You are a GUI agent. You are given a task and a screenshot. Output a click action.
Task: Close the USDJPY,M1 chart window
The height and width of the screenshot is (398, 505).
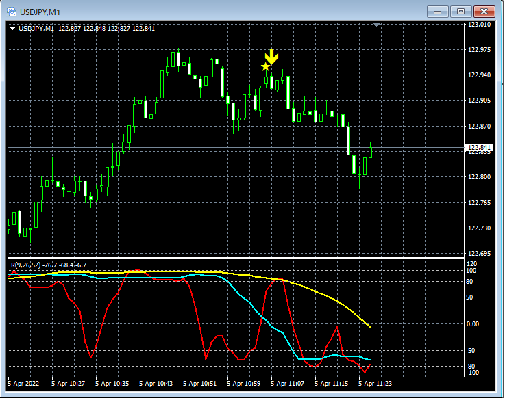pyautogui.click(x=484, y=12)
